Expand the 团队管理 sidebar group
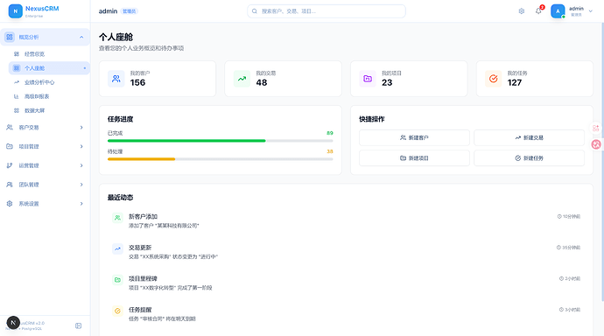 pyautogui.click(x=81, y=185)
